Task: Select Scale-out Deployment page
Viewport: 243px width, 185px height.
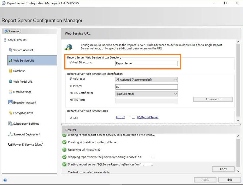Action: [x=27, y=134]
